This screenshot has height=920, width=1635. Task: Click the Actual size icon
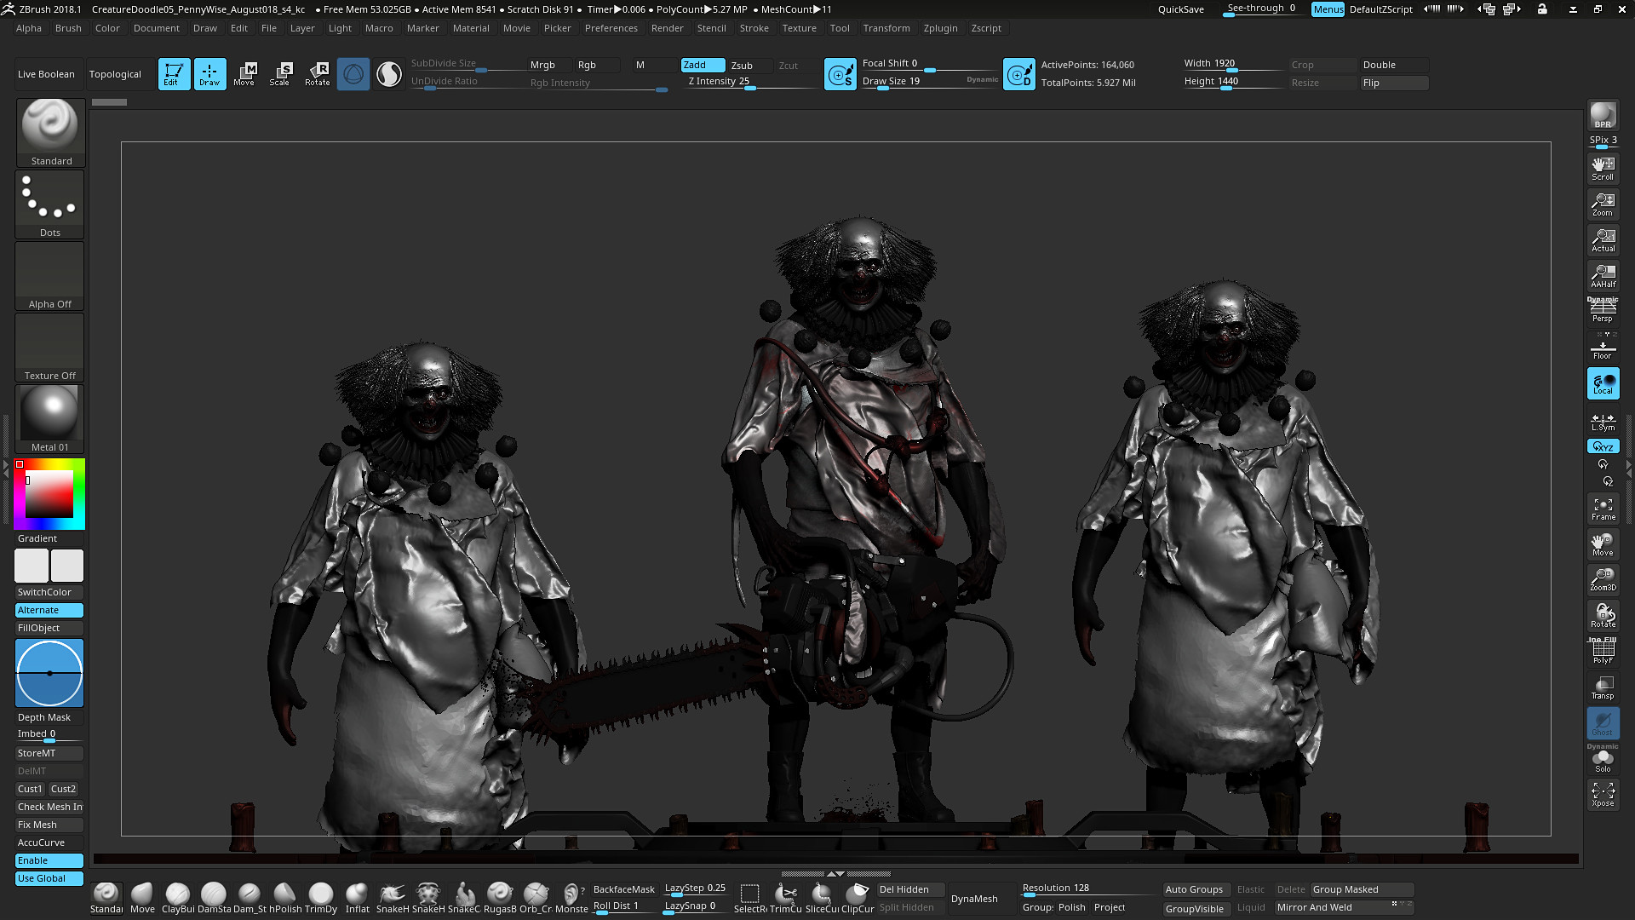tap(1603, 239)
